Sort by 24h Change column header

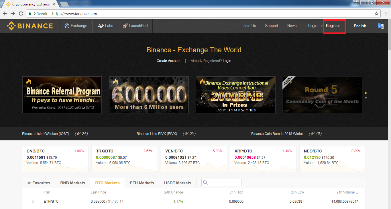(174, 192)
